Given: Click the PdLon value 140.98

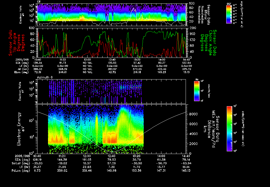Looking at the screenshot, I should [112, 171].
